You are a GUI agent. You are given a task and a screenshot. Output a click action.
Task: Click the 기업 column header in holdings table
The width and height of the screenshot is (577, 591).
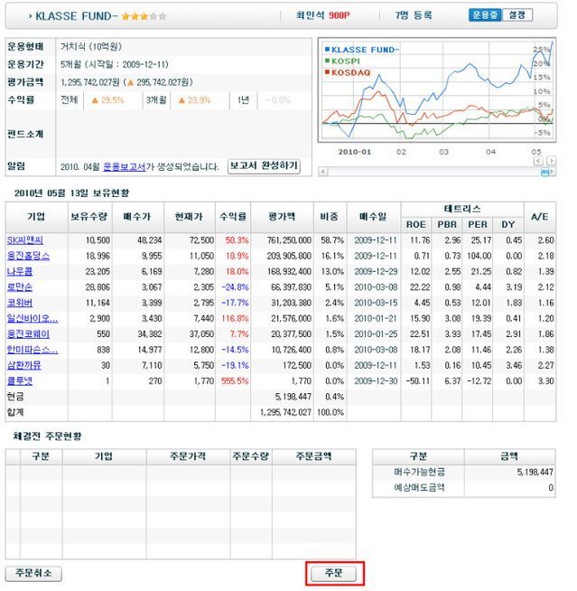pyautogui.click(x=36, y=217)
